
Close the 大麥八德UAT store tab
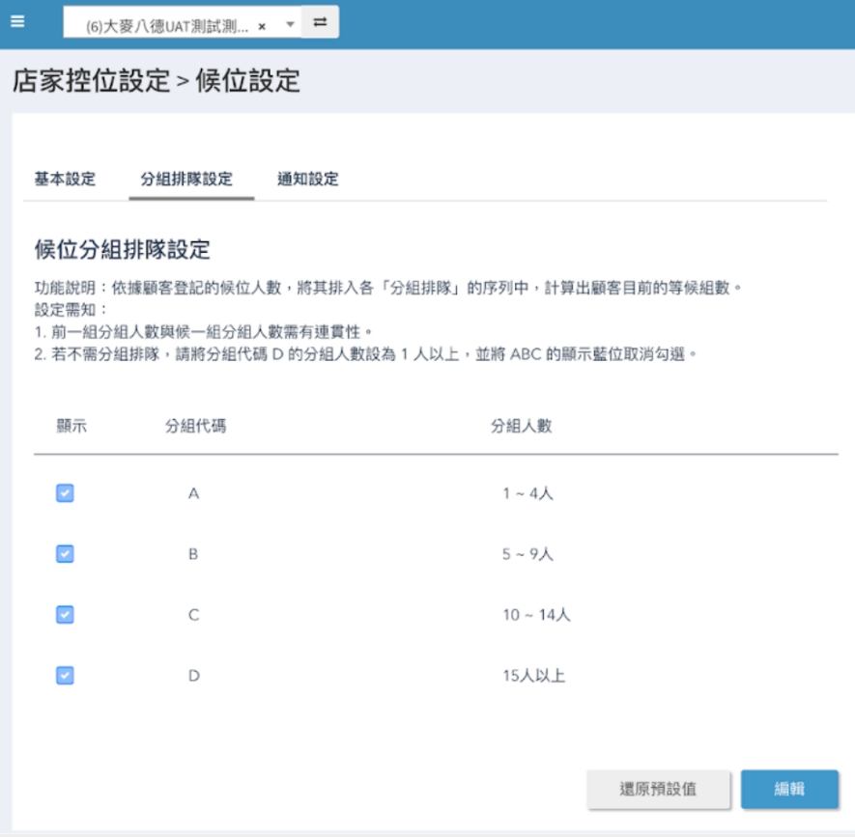(x=262, y=26)
